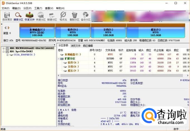The width and height of the screenshot is (190, 131).
Task: Click the HD0 hard disk icon in tree
Action: (x=8, y=48)
